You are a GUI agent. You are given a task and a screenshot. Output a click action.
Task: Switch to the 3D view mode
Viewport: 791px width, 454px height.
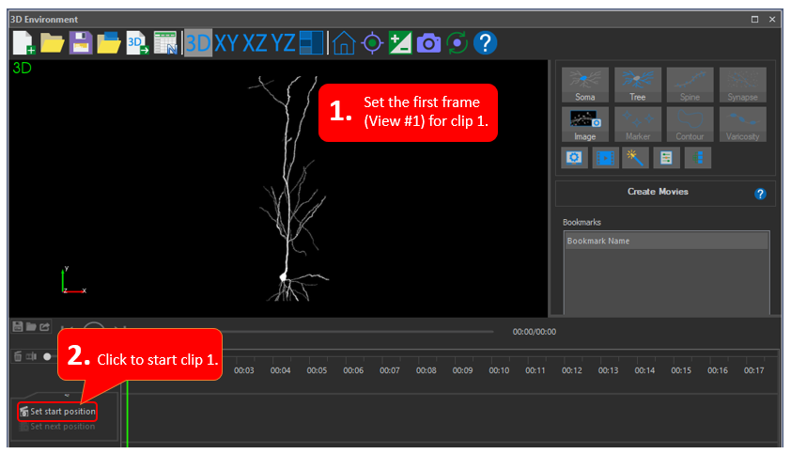tap(197, 42)
